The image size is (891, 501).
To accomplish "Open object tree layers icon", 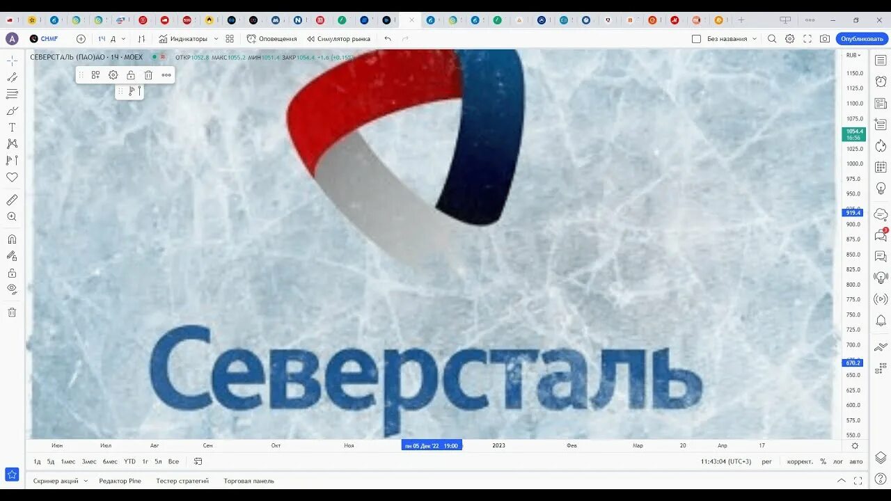I will click(881, 457).
